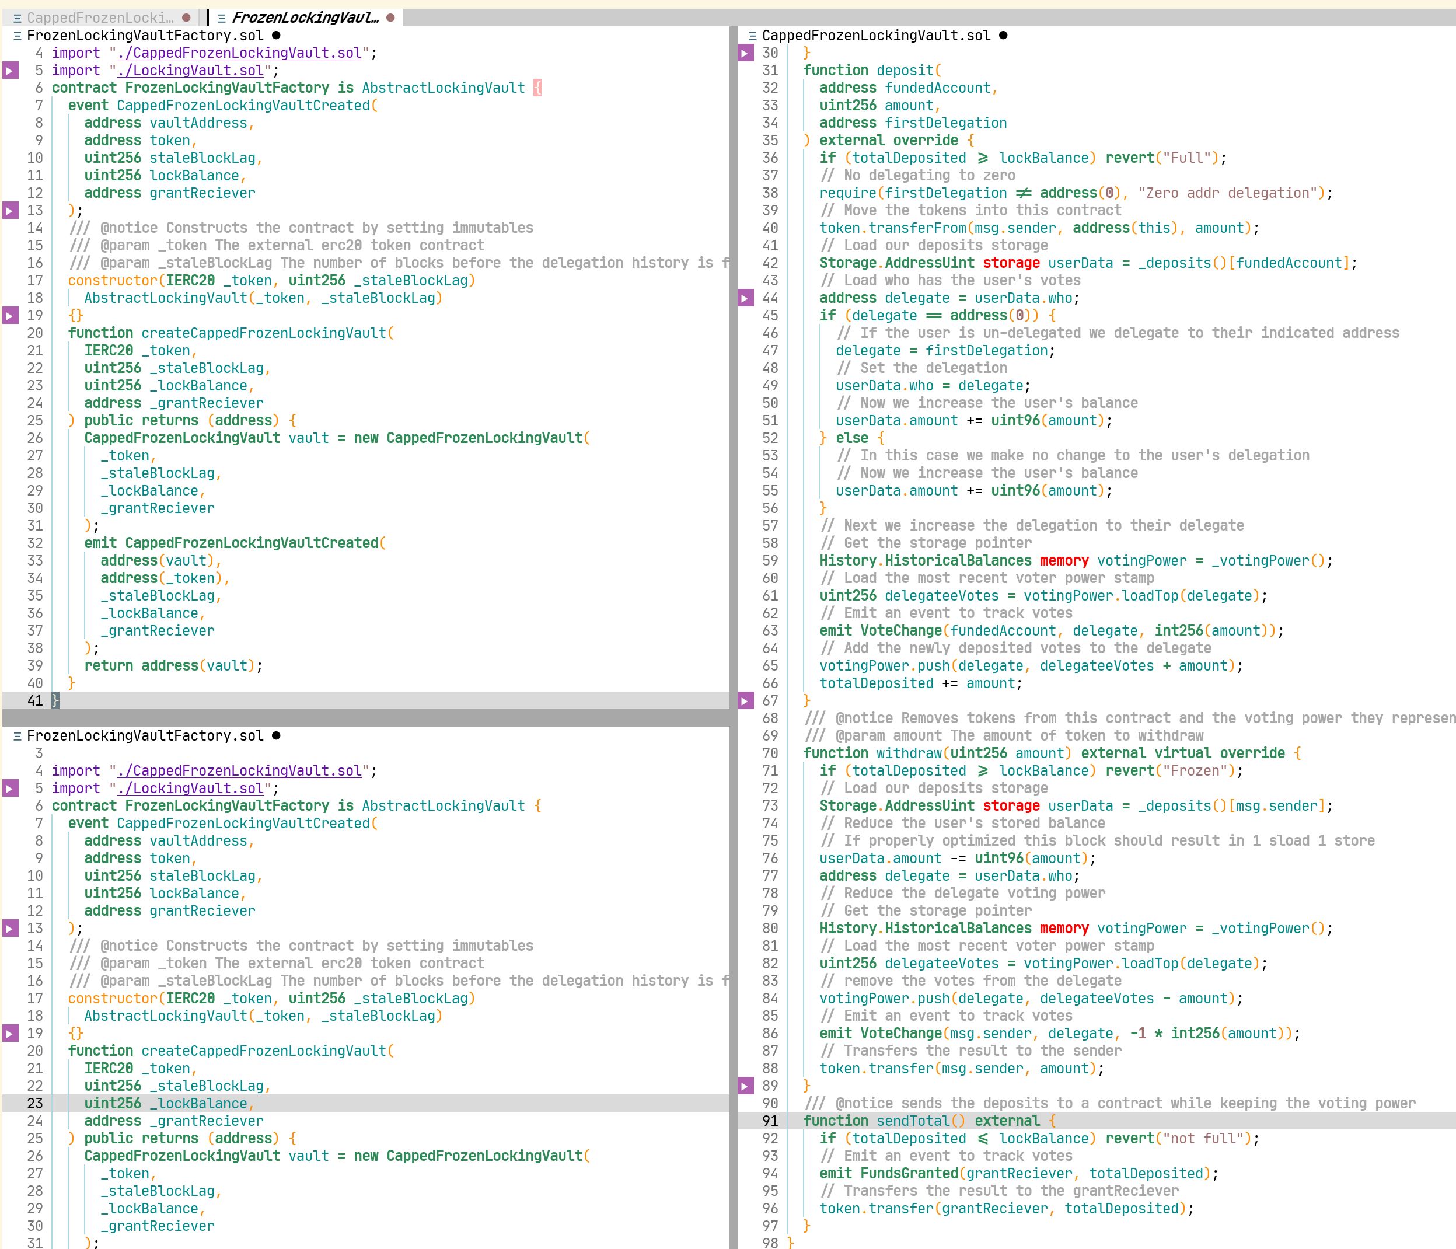This screenshot has width=1456, height=1249.
Task: Expand the fold marker at line 89 in the right pane
Action: tap(746, 1086)
